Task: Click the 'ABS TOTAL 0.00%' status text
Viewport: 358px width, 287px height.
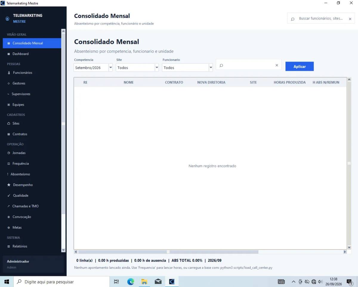Action: tap(187, 260)
